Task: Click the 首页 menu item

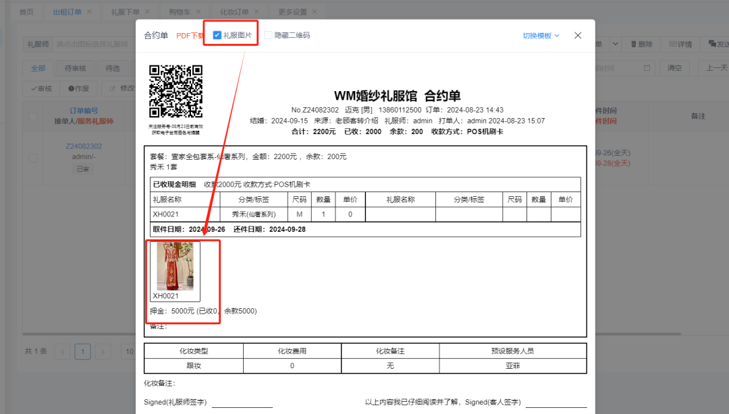Action: point(26,11)
